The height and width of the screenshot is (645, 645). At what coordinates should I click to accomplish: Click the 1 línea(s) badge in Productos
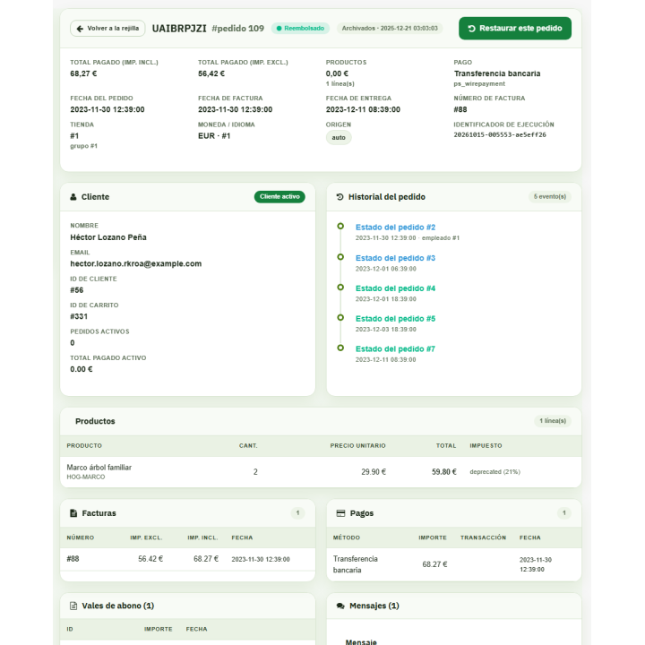(553, 421)
